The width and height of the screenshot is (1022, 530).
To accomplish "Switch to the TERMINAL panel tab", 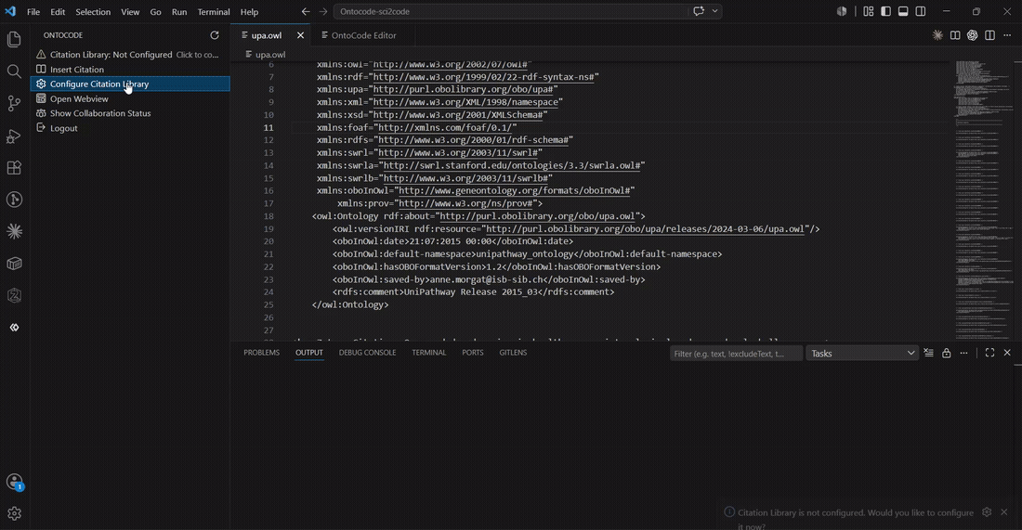I will 429,352.
